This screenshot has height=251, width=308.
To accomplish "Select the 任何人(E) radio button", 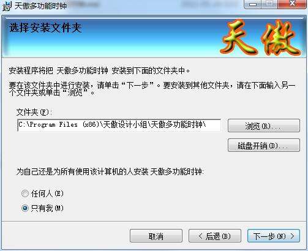I will 25,193.
